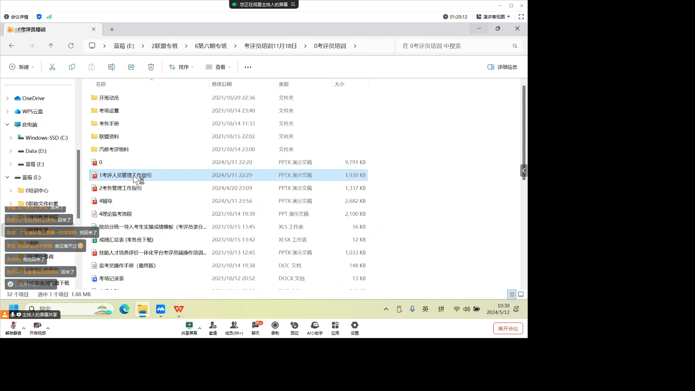695x391 pixels.
Task: Toggle the 详细信息 details pane
Action: 502,67
